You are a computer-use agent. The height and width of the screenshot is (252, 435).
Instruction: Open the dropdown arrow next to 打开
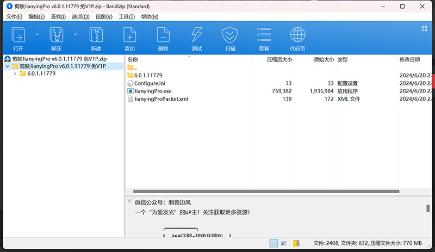click(x=37, y=34)
